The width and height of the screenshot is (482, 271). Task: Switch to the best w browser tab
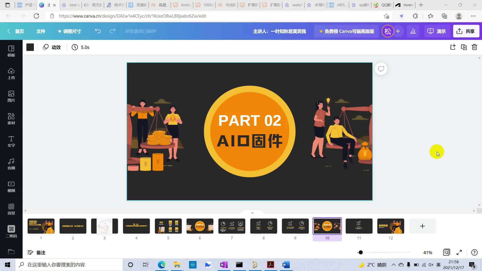(x=71, y=5)
